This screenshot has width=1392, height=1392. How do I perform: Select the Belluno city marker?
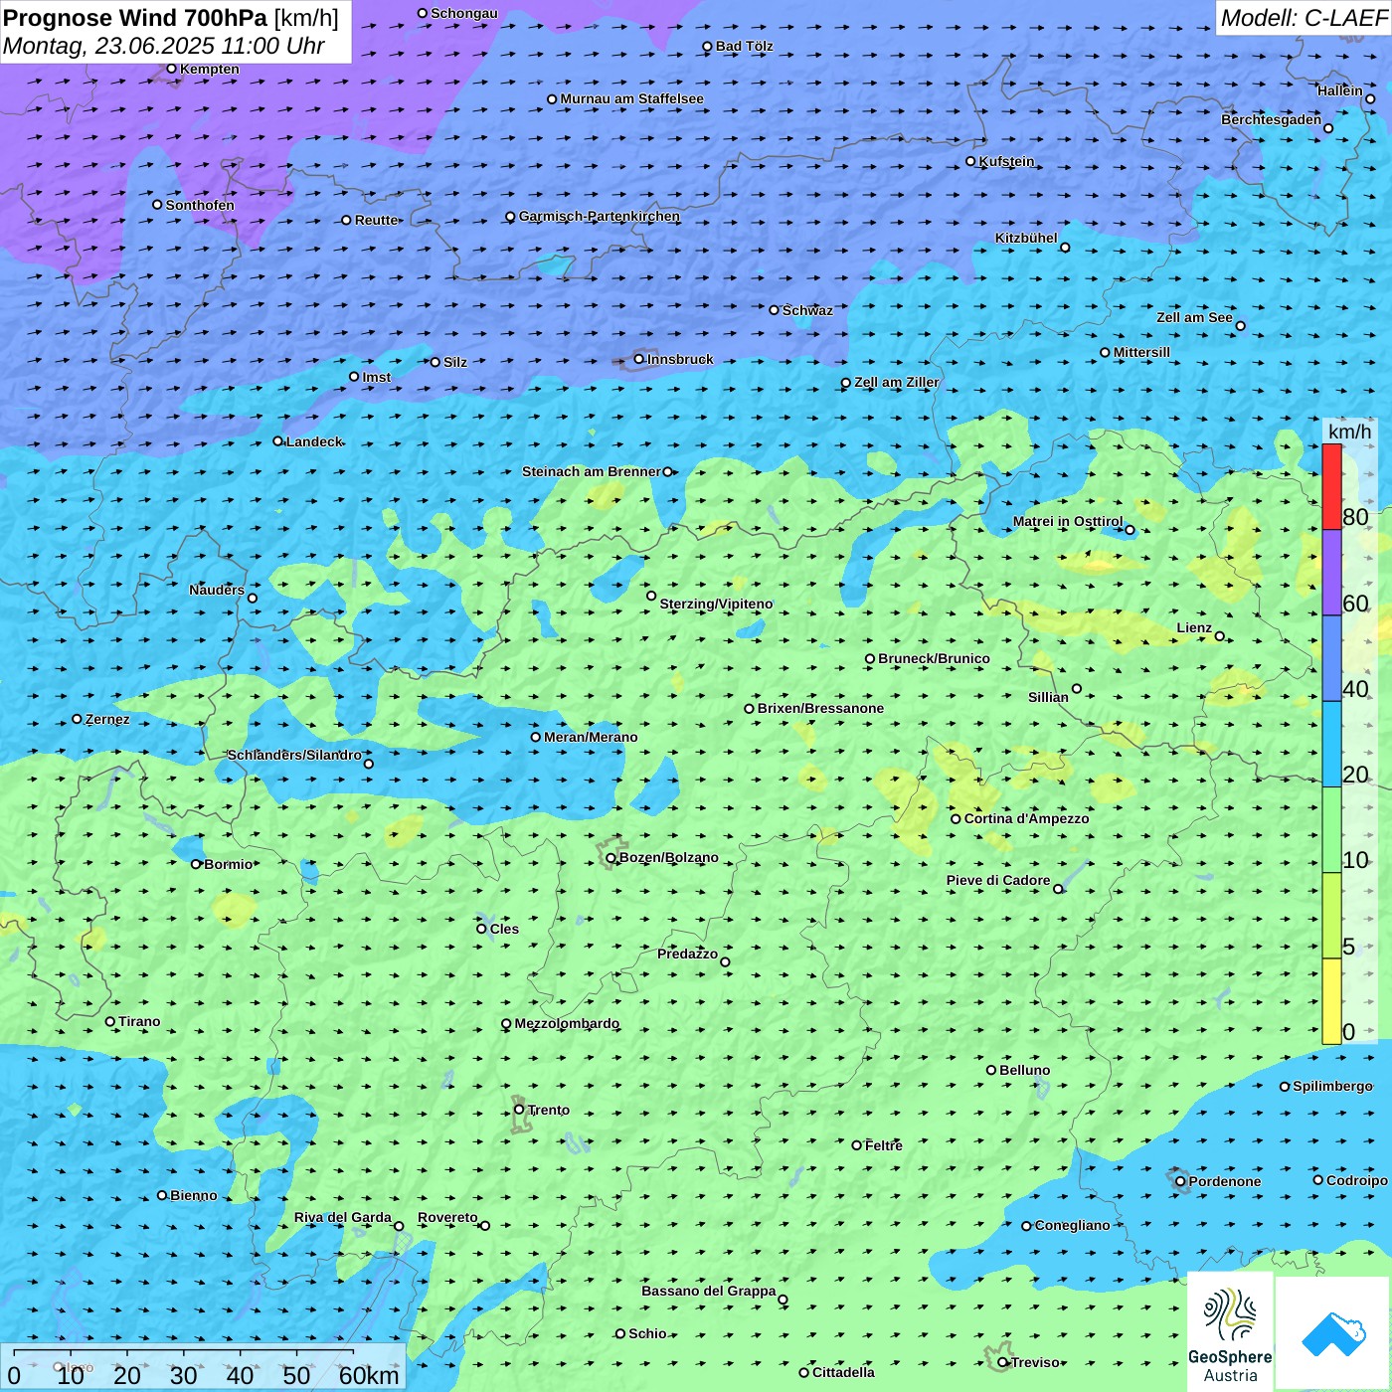[991, 1070]
